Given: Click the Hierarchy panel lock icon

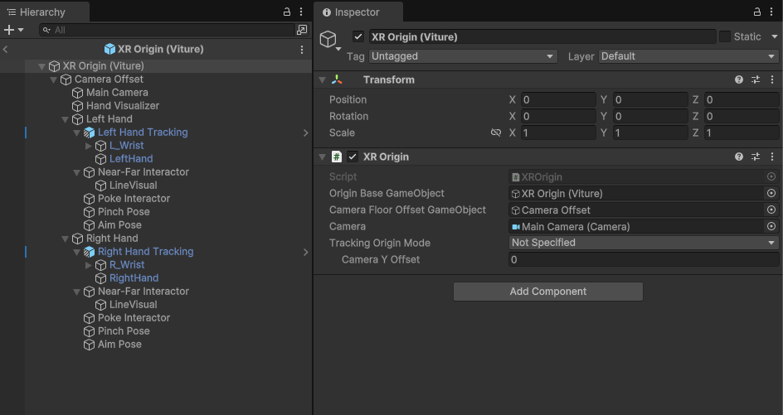Looking at the screenshot, I should click(287, 12).
